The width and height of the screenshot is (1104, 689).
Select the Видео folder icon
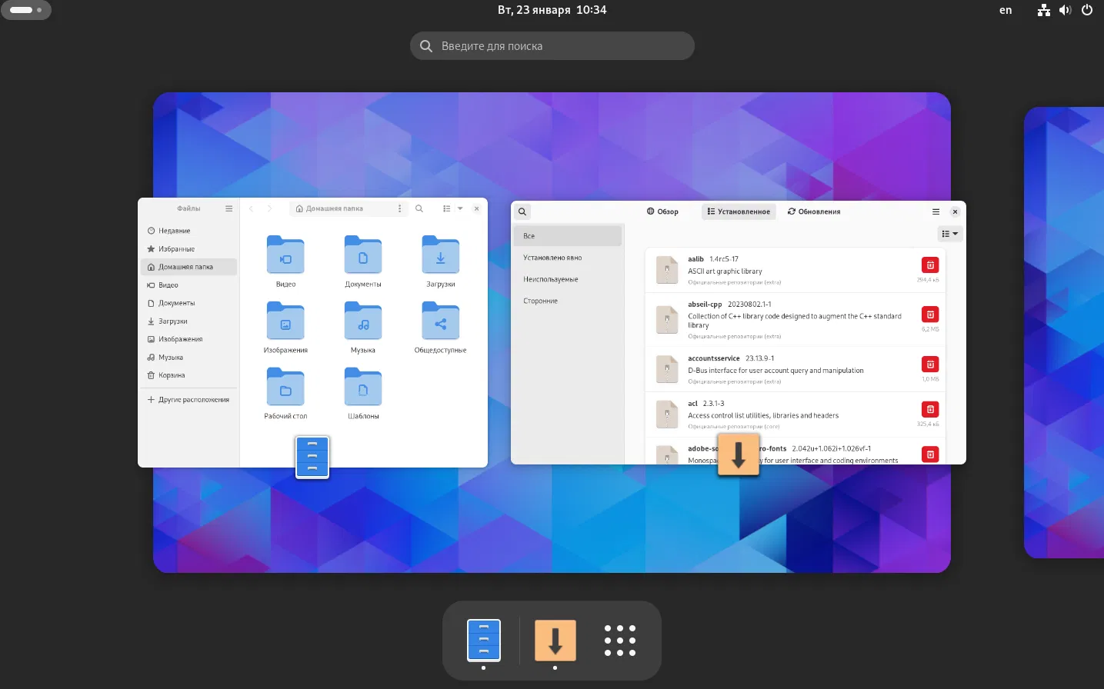(285, 255)
